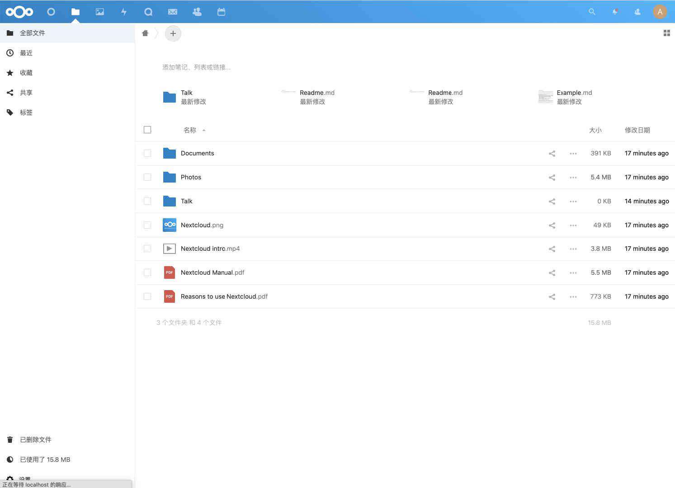Open the notifications bell icon
The image size is (675, 488).
point(615,12)
